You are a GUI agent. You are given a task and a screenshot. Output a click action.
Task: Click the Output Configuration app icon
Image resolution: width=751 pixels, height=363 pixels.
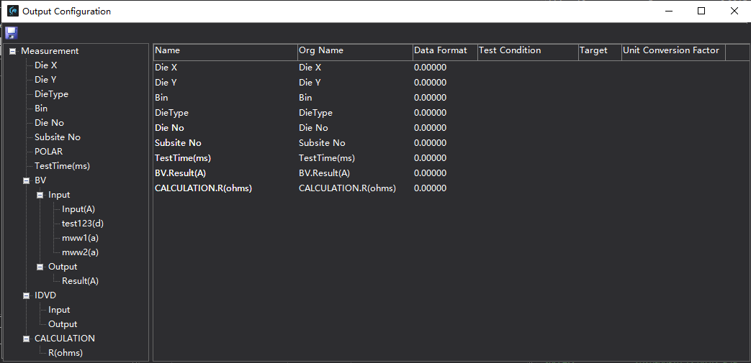tap(12, 12)
